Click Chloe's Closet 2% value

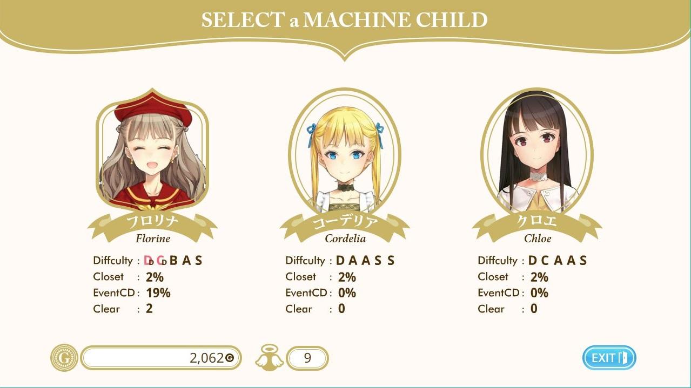(x=539, y=277)
